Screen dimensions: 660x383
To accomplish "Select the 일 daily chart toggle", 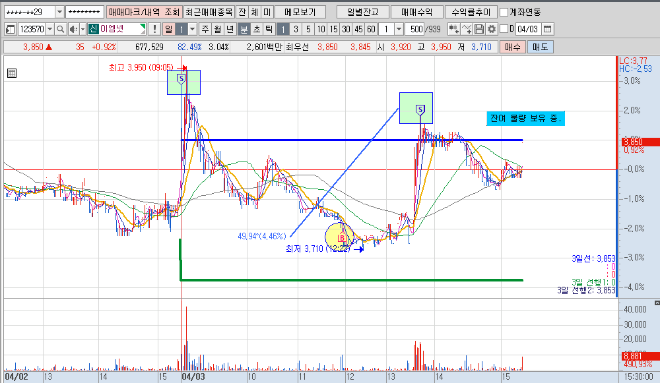I will pos(169,29).
